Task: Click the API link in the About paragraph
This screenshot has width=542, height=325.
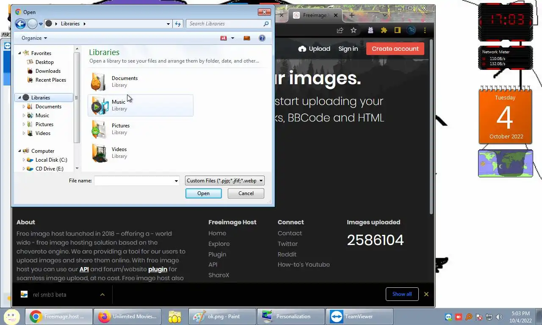Action: (84, 269)
